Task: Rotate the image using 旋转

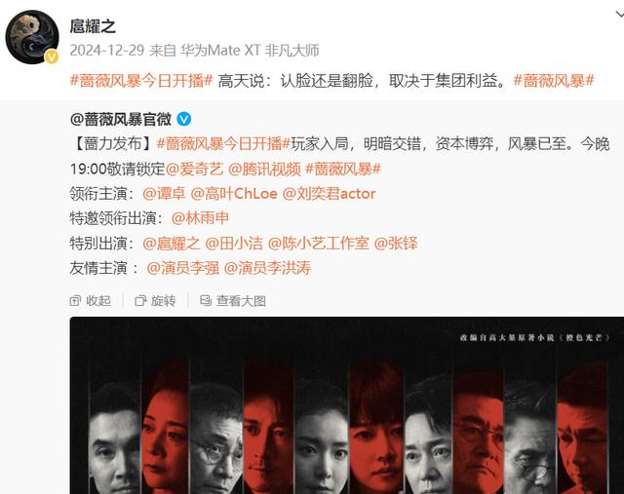Action: pos(155,301)
